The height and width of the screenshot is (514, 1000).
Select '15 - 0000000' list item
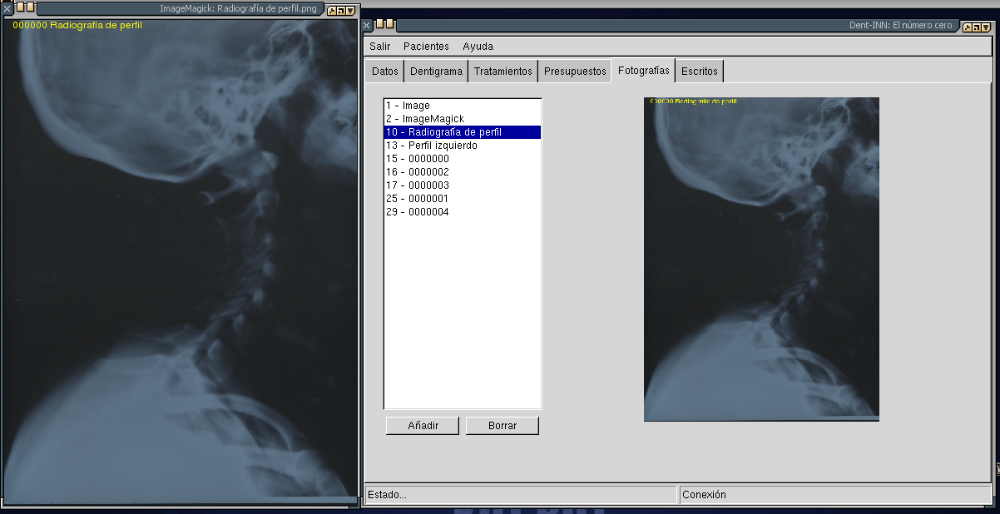(x=417, y=159)
